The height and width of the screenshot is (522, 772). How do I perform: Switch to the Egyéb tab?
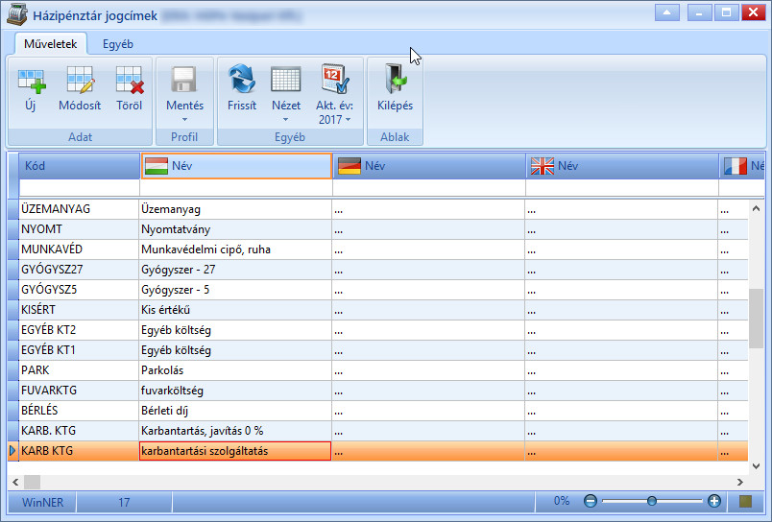118,44
